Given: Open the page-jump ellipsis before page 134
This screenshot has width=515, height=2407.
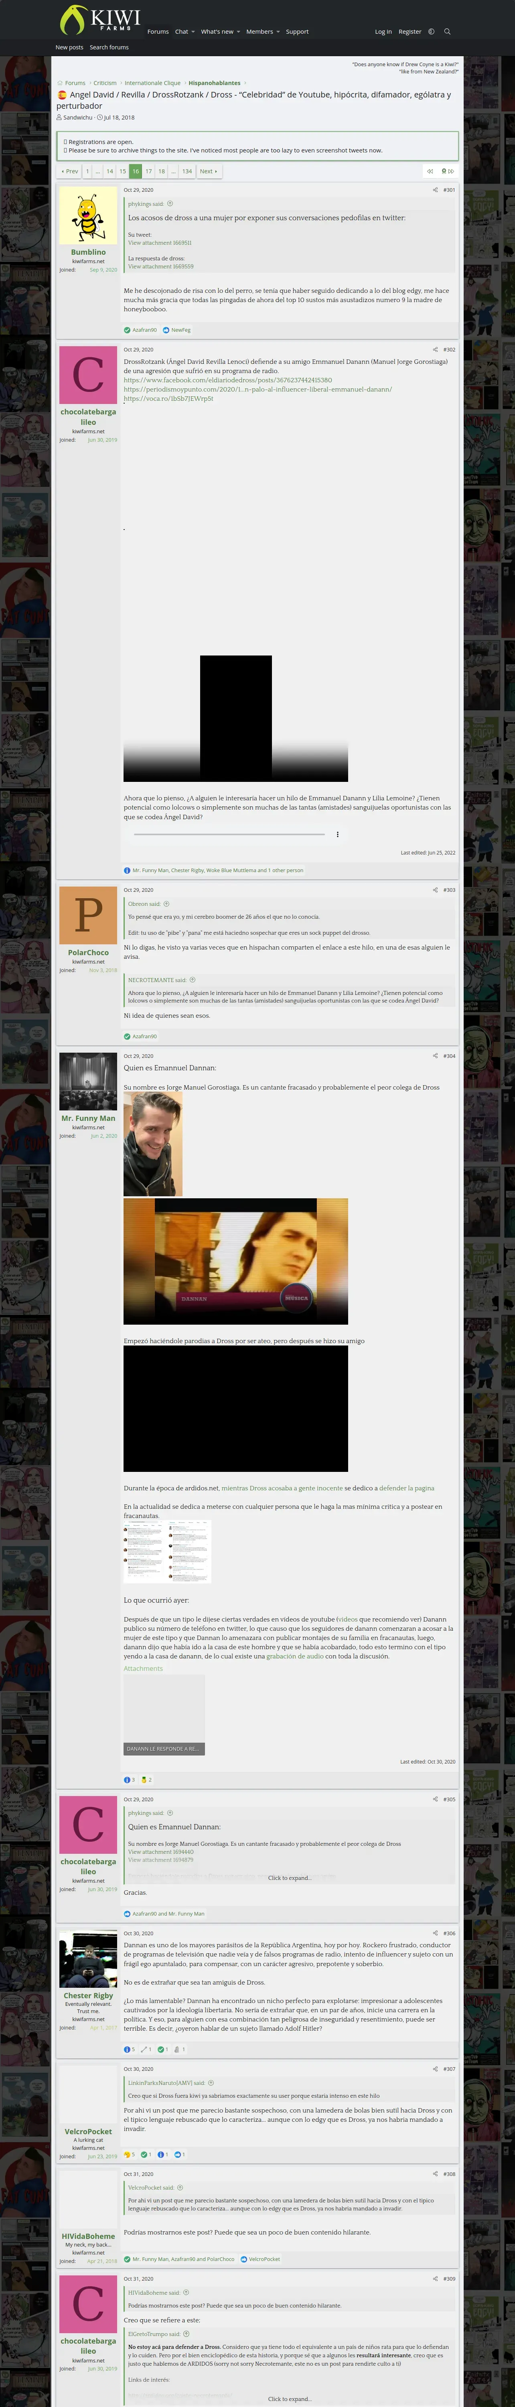Looking at the screenshot, I should pyautogui.click(x=173, y=171).
